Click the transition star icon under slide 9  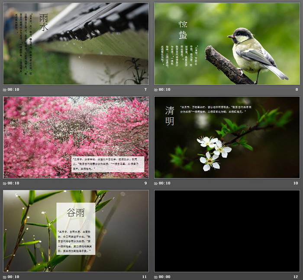pyautogui.click(x=5, y=183)
